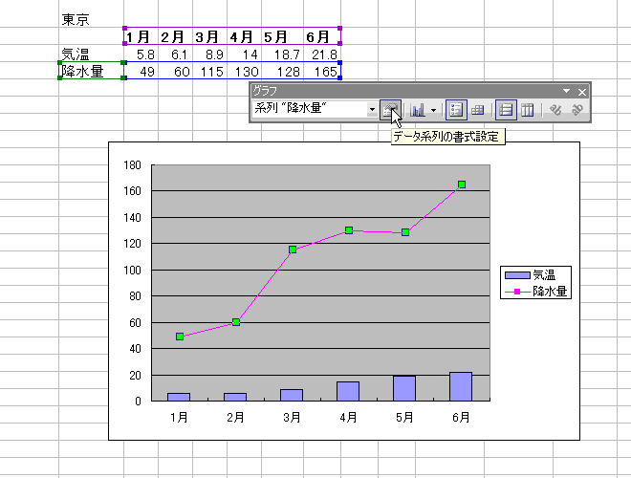Viewport: 631px width, 478px height.
Task: Select temperature cell 14
Action: pyautogui.click(x=244, y=54)
